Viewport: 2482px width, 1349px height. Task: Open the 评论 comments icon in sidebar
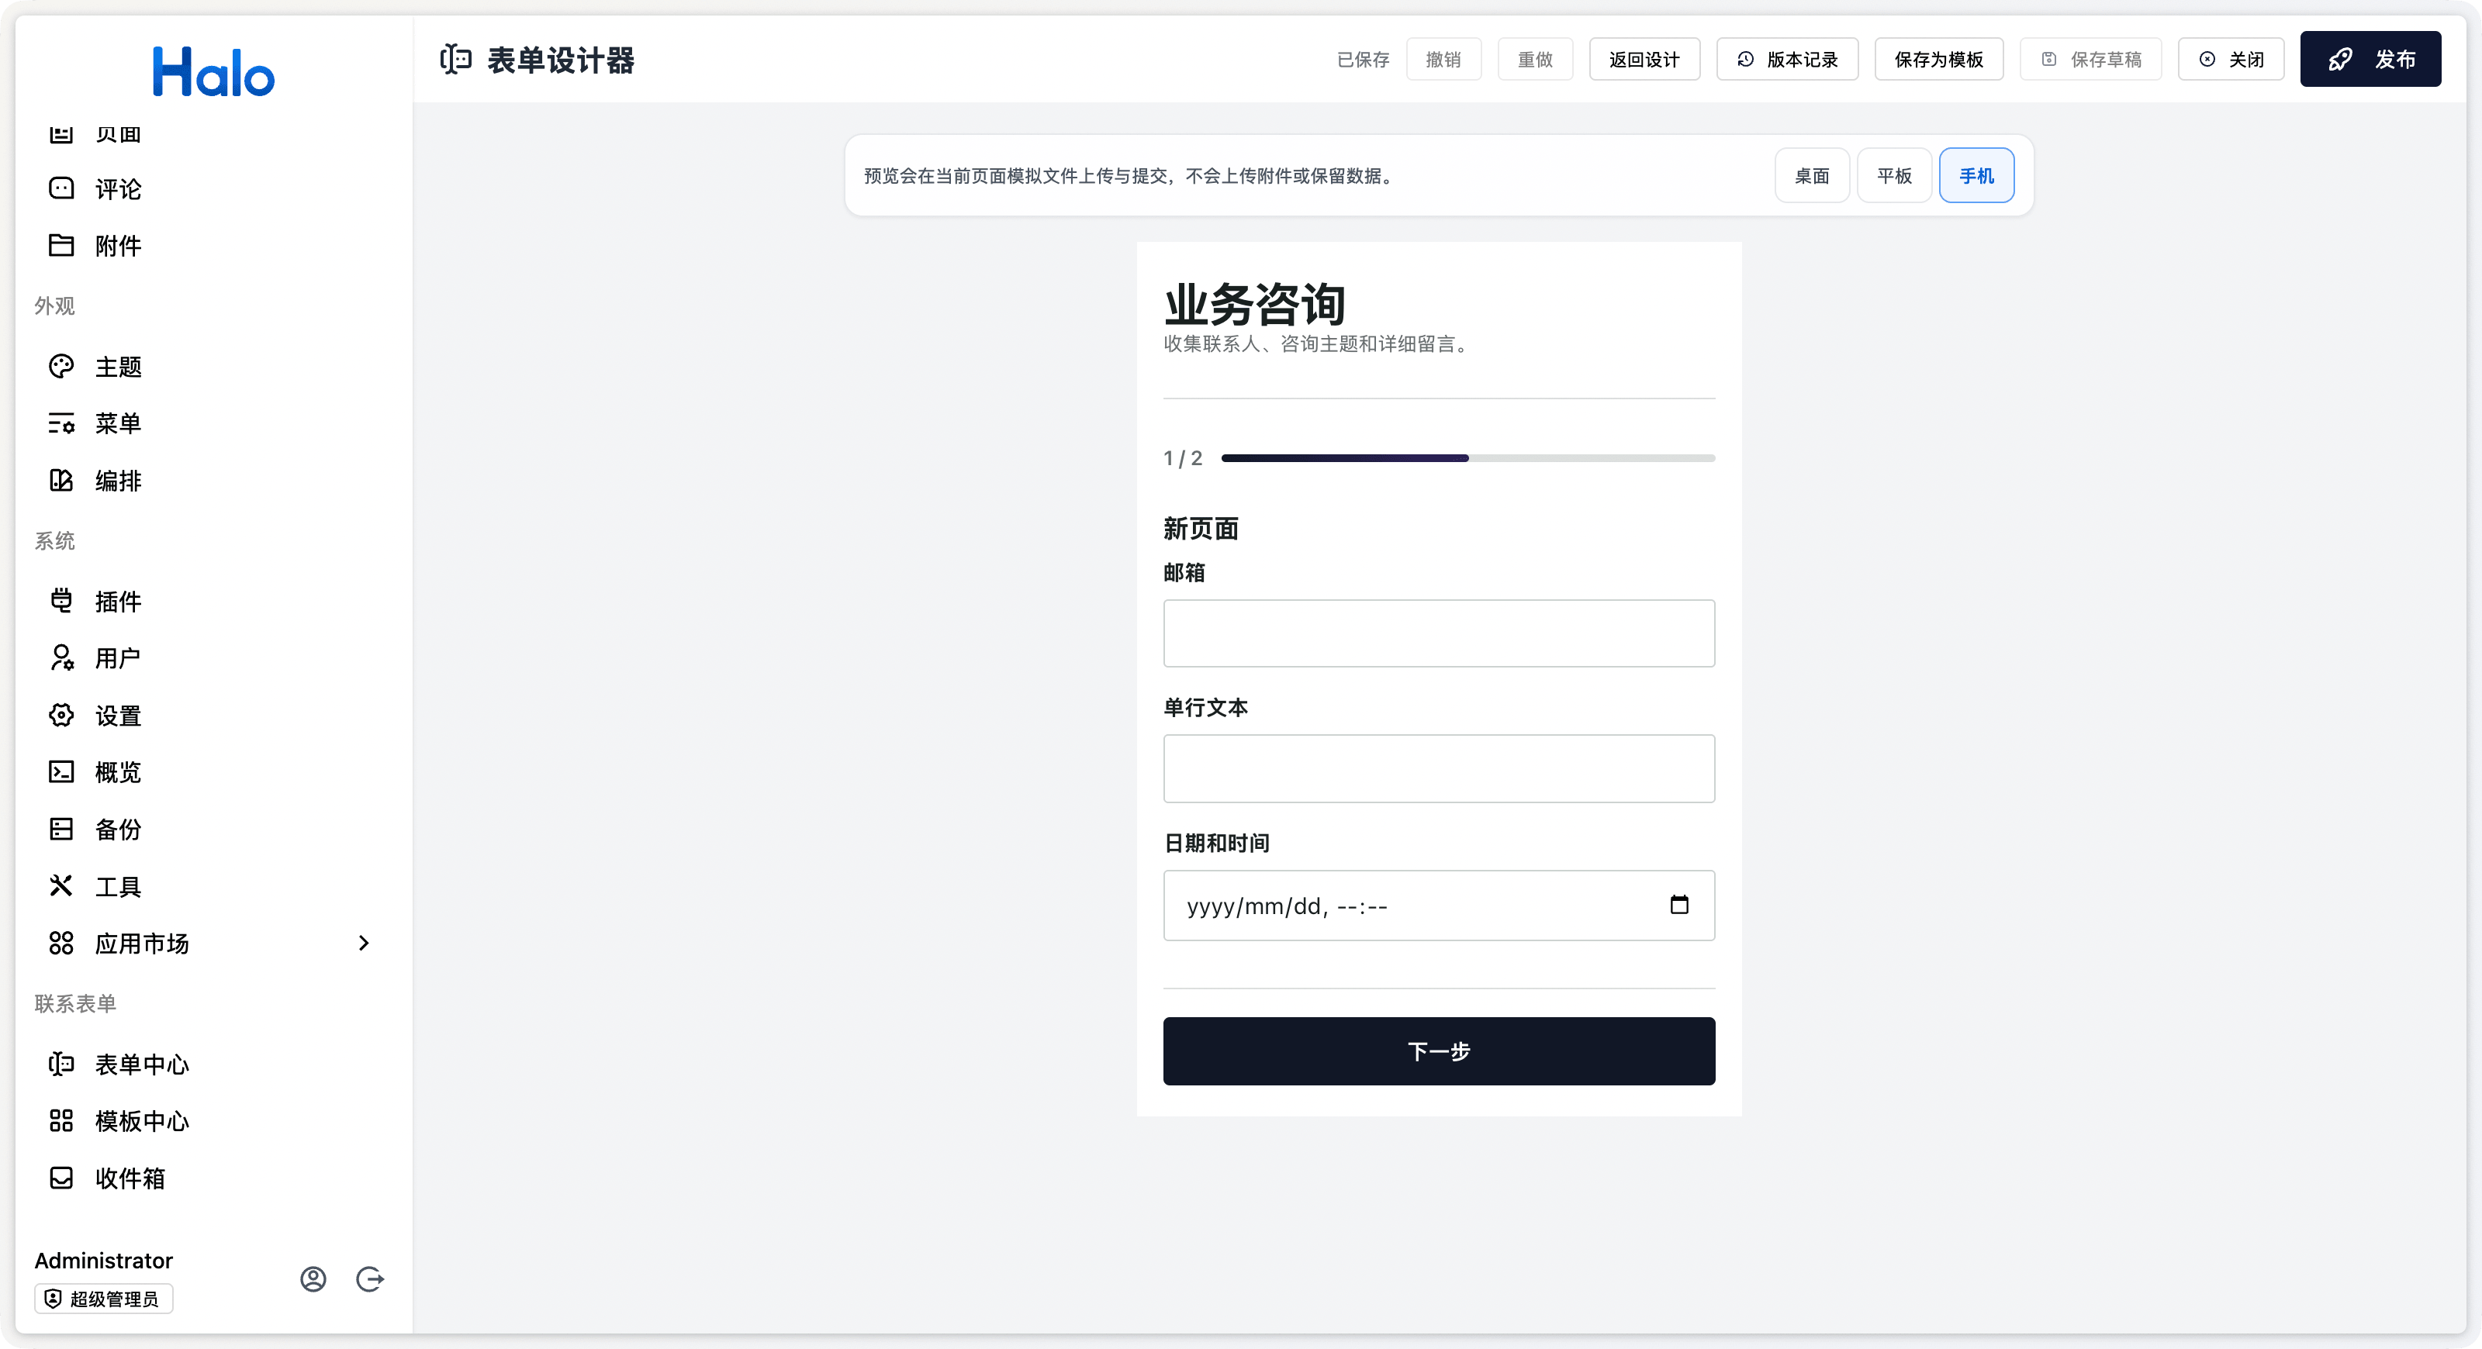60,188
